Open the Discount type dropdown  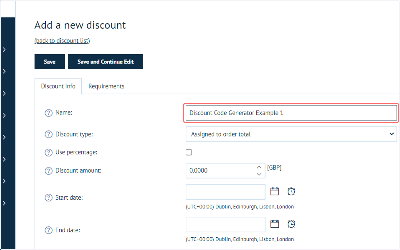coord(291,134)
